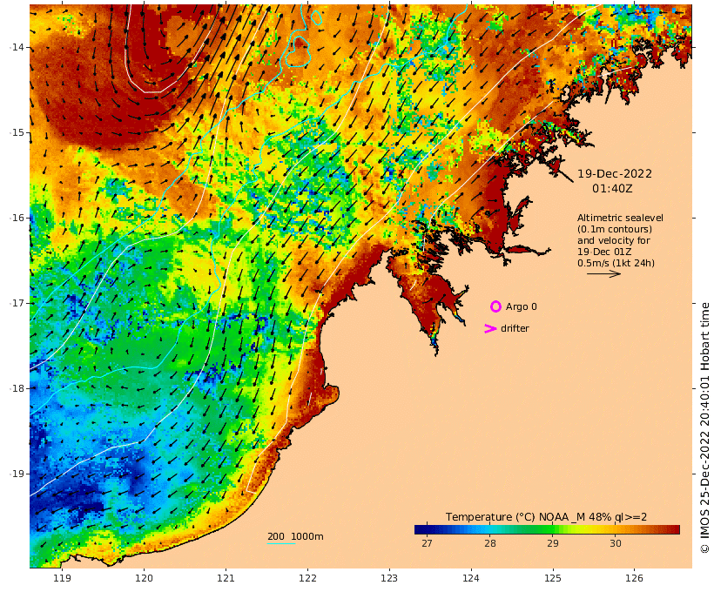Screen dimensions: 714x592
Task: Click the '0.5m/s (1kt 24h)' scale text
Action: 616,263
